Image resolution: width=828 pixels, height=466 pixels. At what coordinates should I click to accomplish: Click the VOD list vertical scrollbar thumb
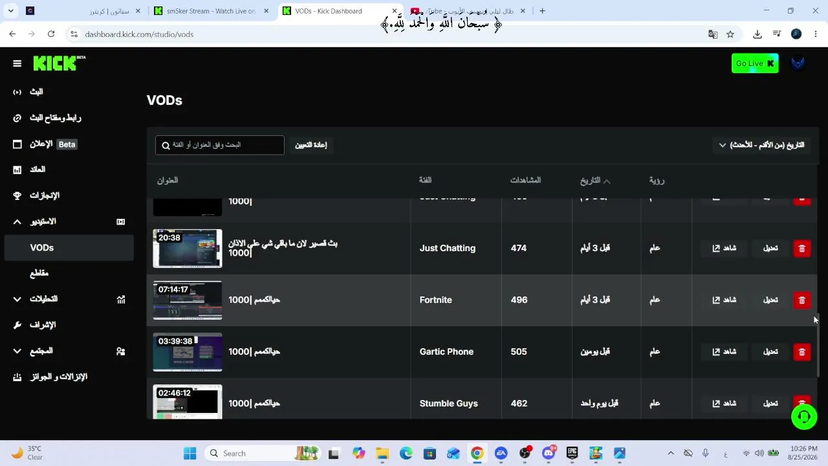pos(817,345)
